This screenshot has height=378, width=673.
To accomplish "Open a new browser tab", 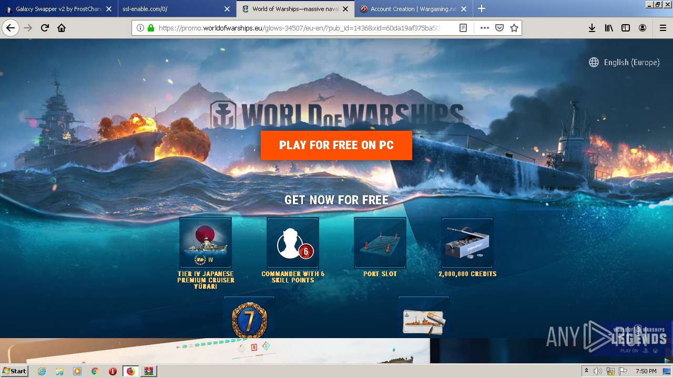I will (x=482, y=8).
